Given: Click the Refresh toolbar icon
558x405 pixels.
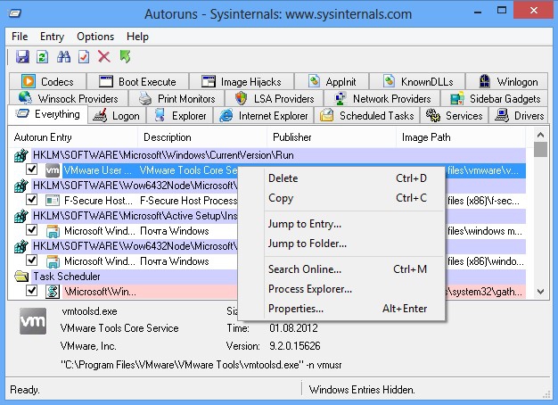Looking at the screenshot, I should (x=43, y=57).
